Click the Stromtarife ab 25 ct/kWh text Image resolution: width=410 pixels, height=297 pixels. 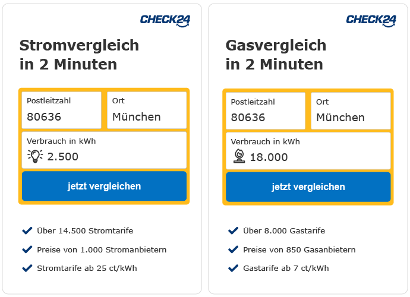coord(87,268)
